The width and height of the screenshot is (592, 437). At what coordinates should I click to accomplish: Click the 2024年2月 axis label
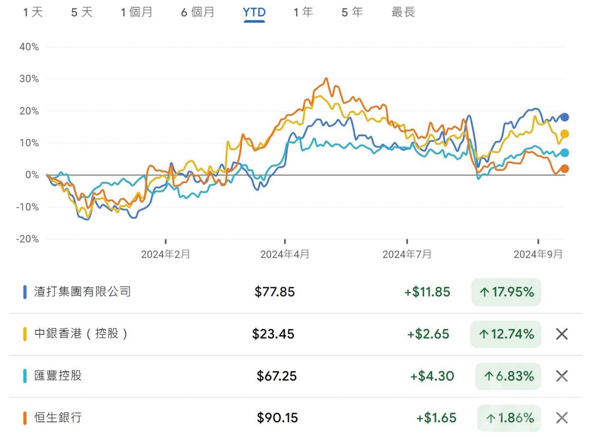[165, 254]
